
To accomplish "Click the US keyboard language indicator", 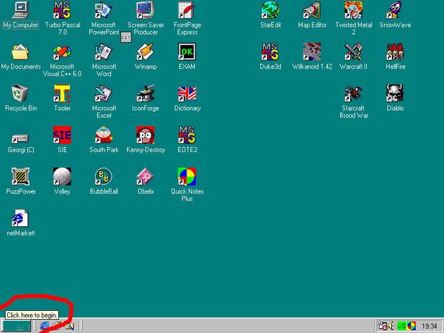I will tap(402, 326).
